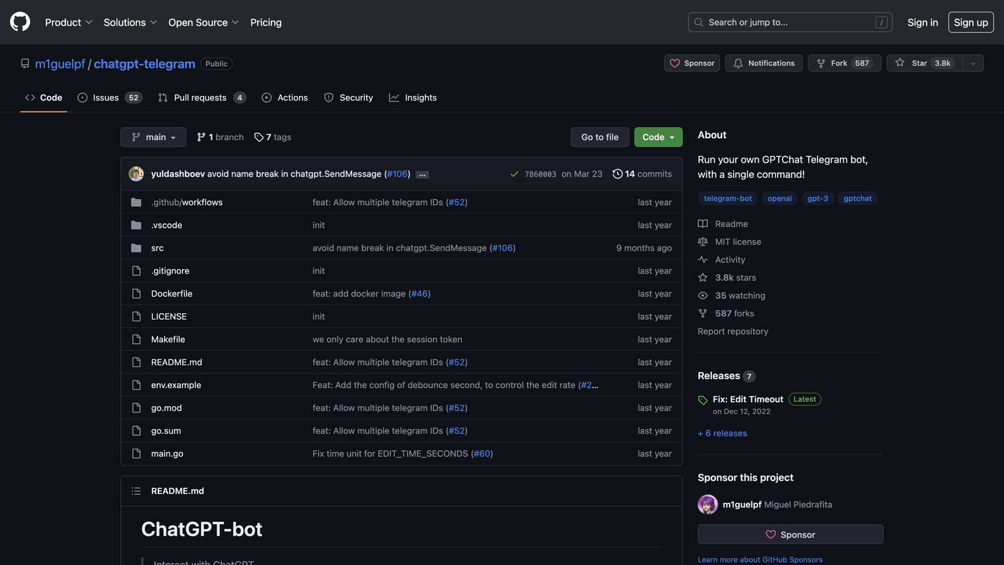Click the .github/workflows folder icon
1004x565 pixels.
[x=136, y=202]
